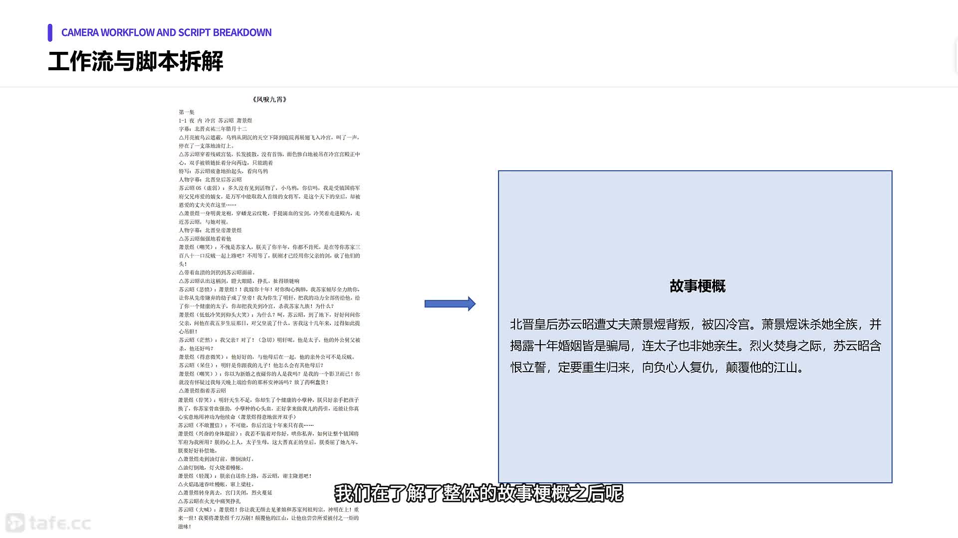Click the caption line 字幕：北晋贞祐三年腊月十二
The image size is (958, 538).
point(213,129)
